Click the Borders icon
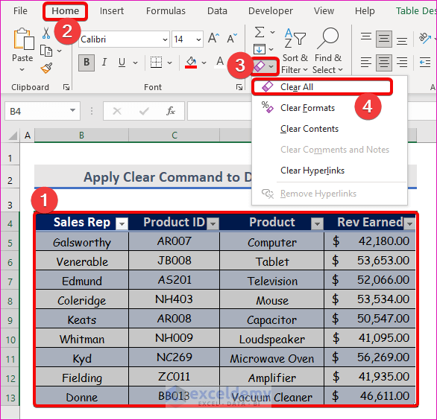This screenshot has width=437, height=420. 156,63
